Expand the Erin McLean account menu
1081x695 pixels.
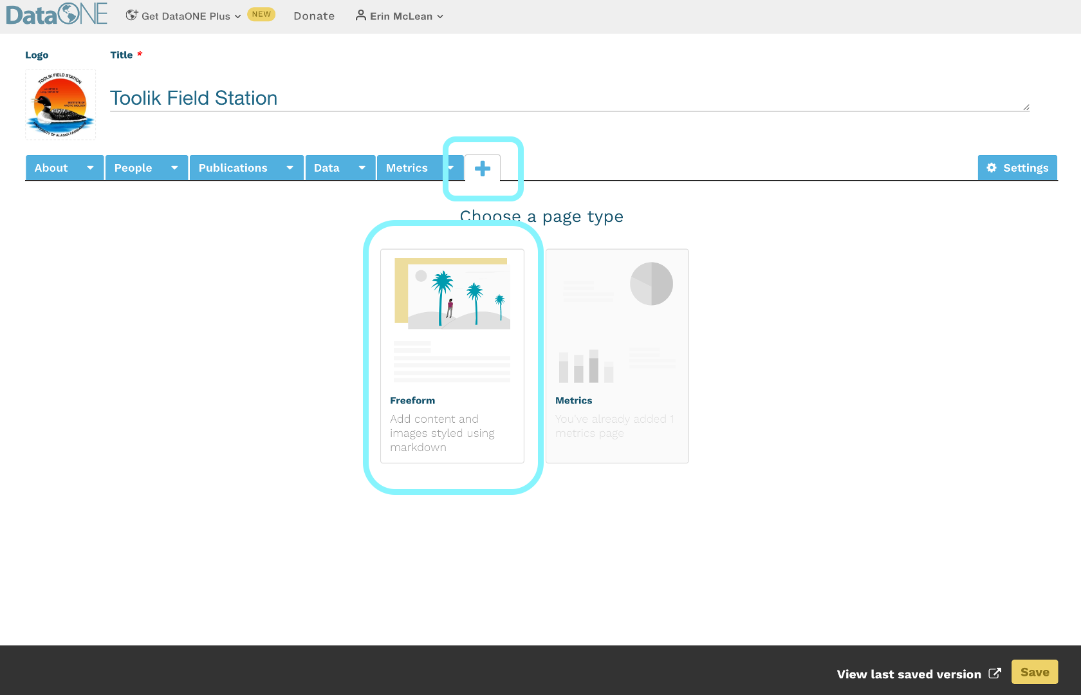point(400,16)
